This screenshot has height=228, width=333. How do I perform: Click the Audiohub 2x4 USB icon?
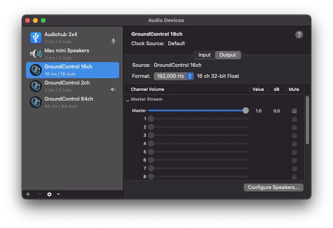pyautogui.click(x=36, y=38)
